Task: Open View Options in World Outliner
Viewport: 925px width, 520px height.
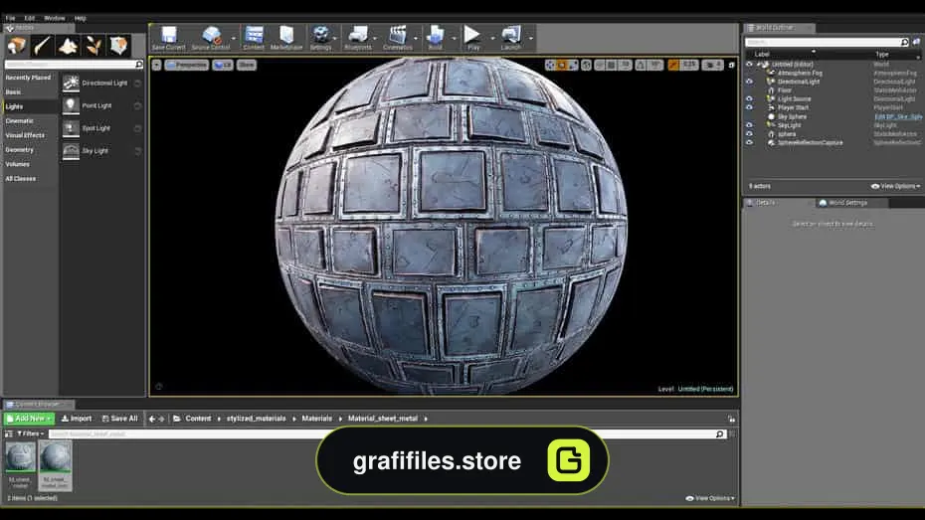Action: tap(895, 186)
